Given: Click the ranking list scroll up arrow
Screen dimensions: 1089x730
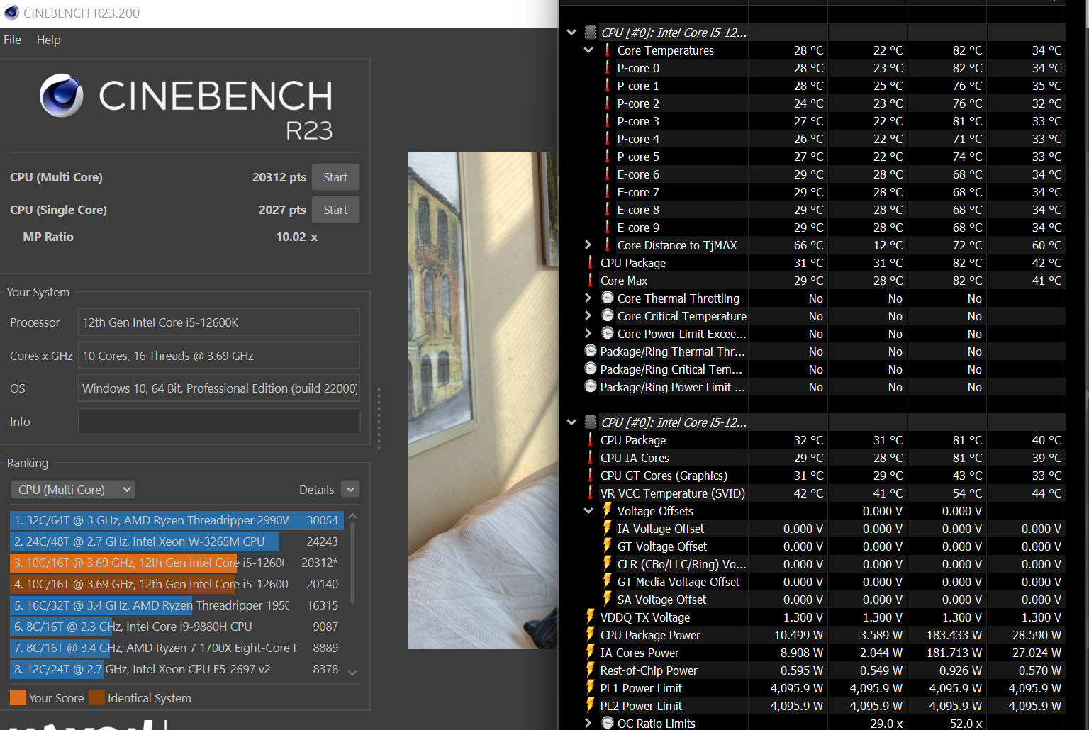Looking at the screenshot, I should 352,517.
